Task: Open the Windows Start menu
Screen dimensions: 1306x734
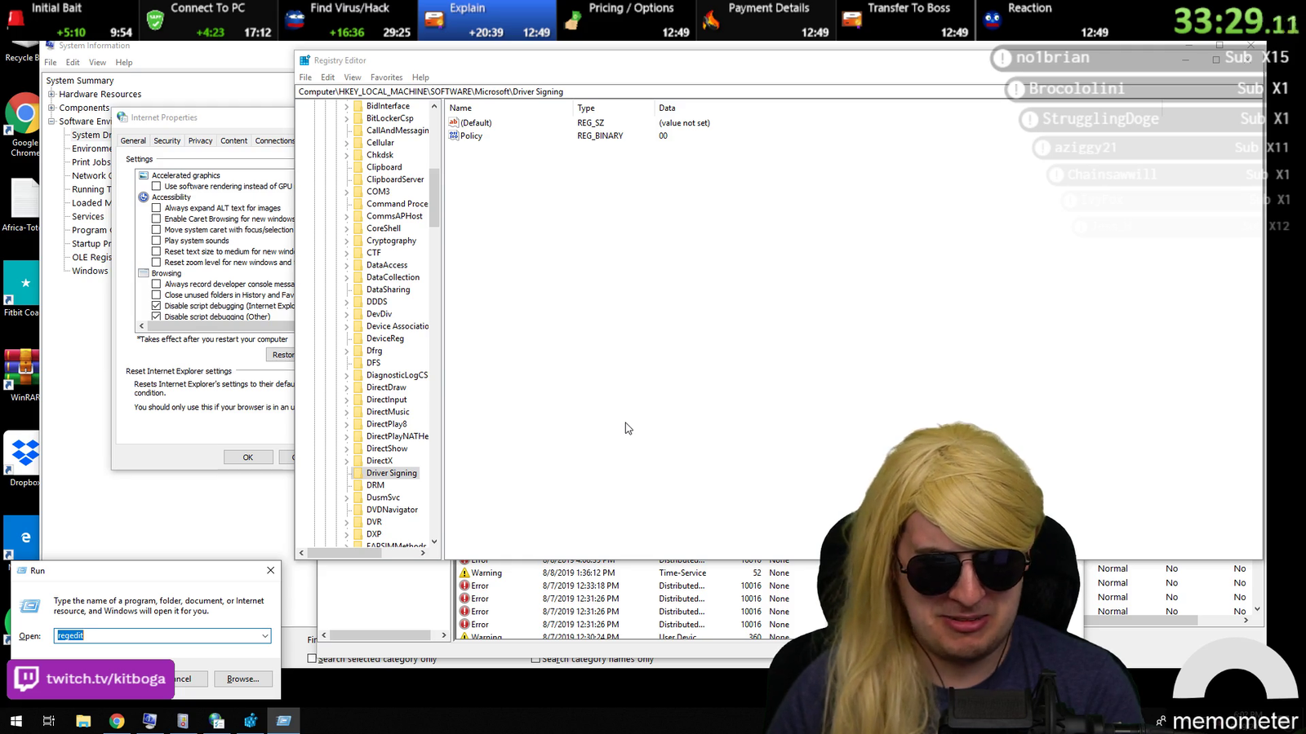Action: 16,721
